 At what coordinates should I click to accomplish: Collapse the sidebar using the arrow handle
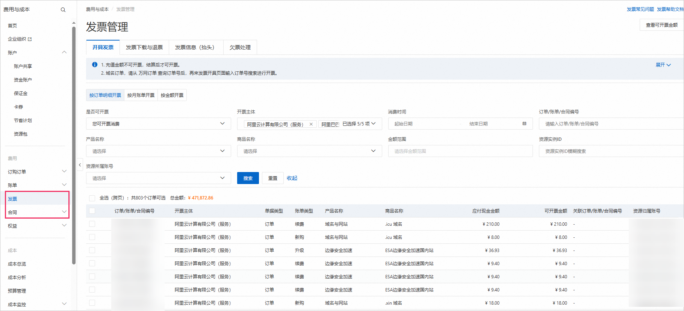point(80,165)
